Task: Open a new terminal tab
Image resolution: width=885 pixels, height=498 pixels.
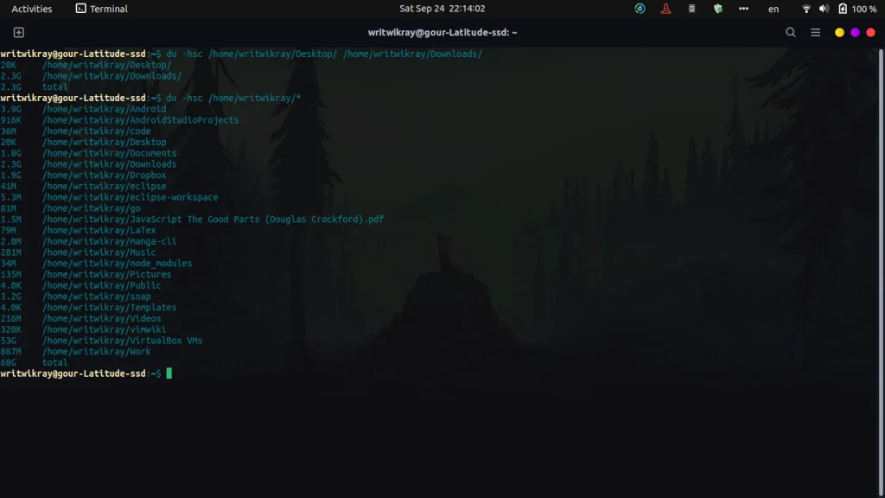Action: point(18,32)
